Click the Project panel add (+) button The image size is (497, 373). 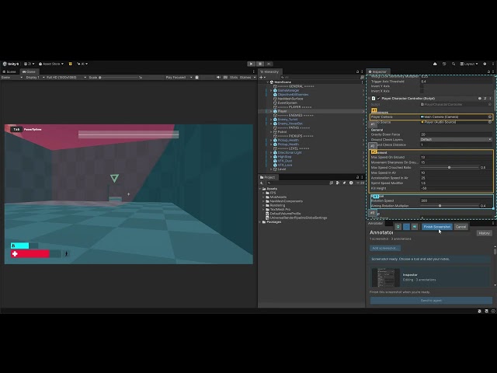(x=262, y=183)
